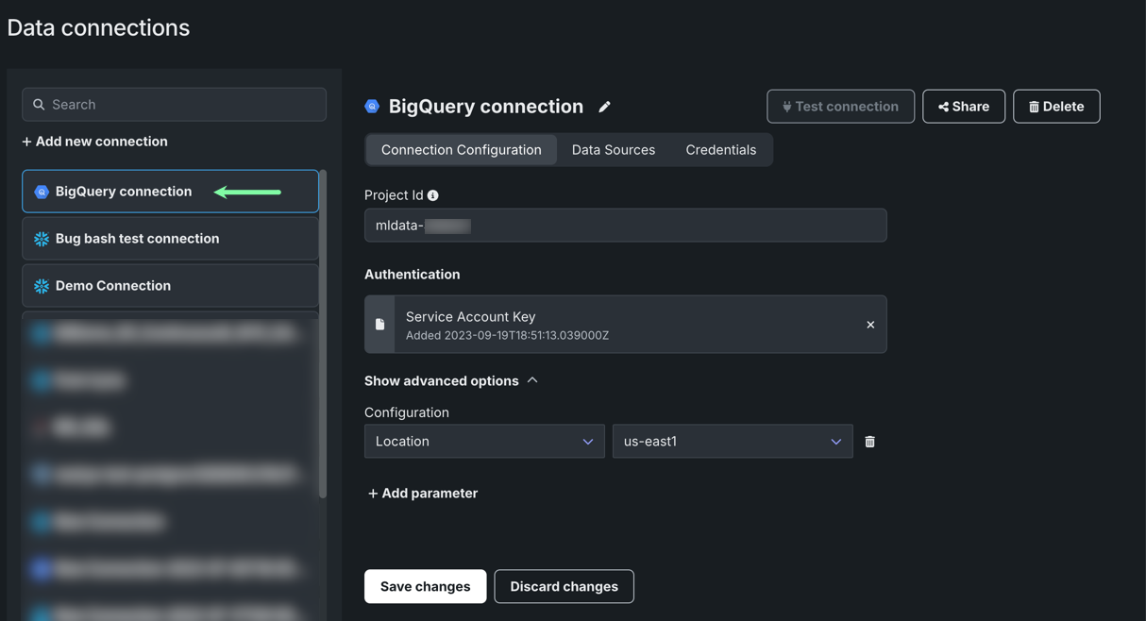Open the Location configuration dropdown
1146x621 pixels.
coord(483,442)
